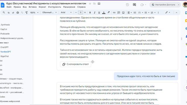
Task: Open the Инструменты menu
Action: 55,7
